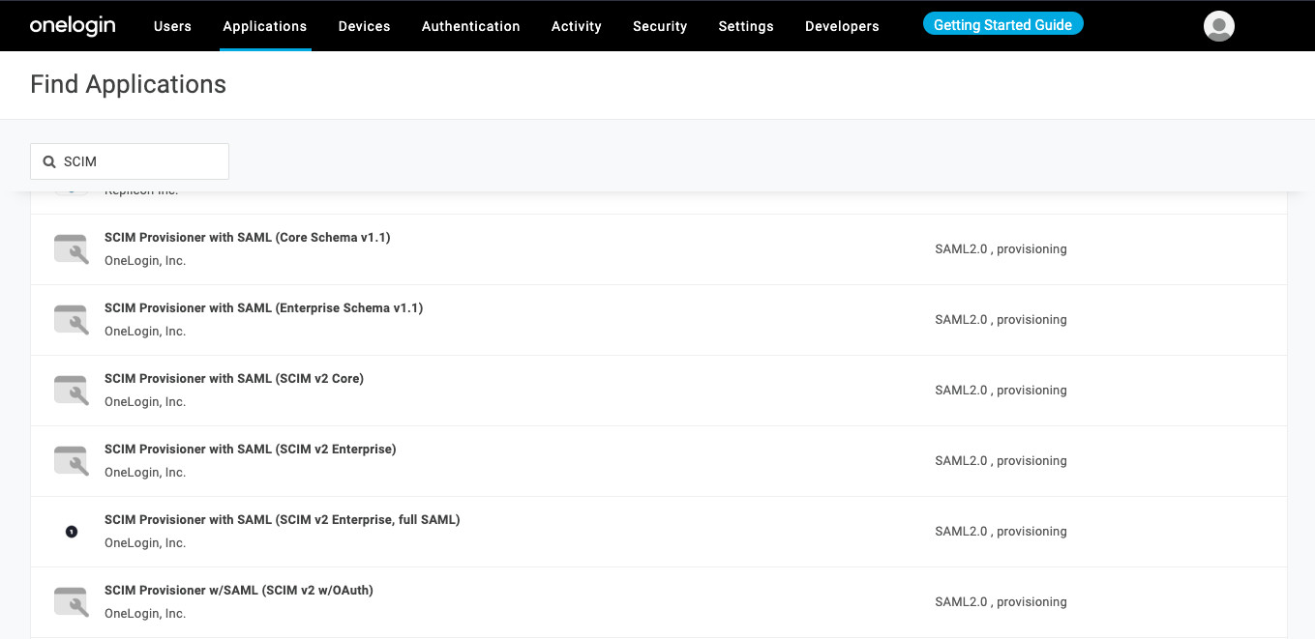Image resolution: width=1315 pixels, height=639 pixels.
Task: Open the Developers section
Action: pyautogui.click(x=841, y=26)
